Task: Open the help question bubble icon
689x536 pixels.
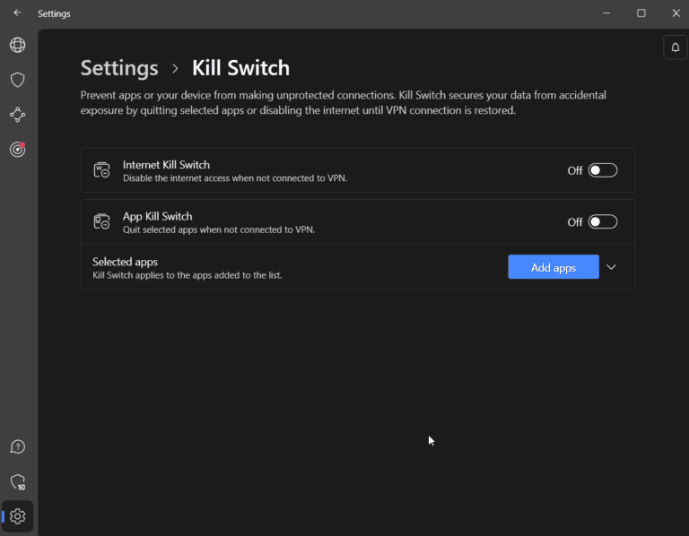Action: (x=17, y=447)
